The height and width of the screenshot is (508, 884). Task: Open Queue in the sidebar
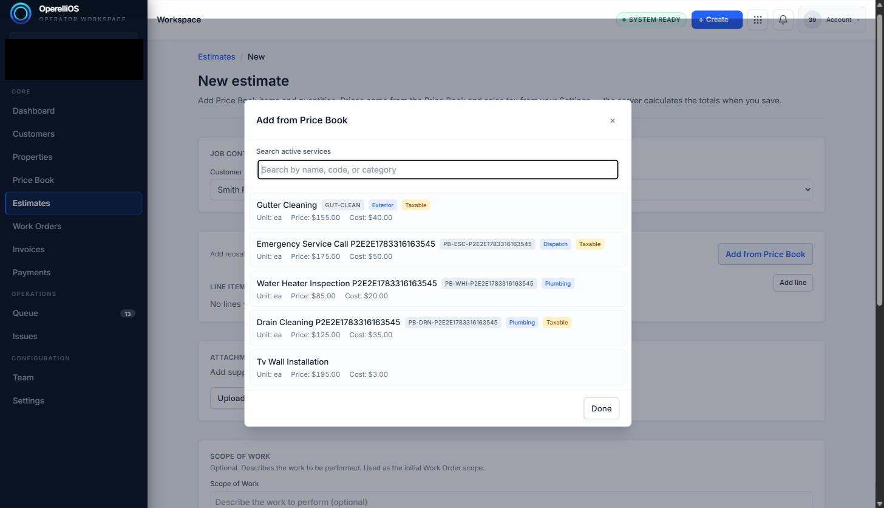click(x=73, y=313)
